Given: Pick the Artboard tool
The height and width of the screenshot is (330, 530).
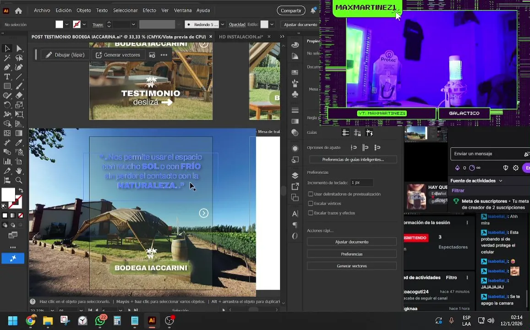Looking at the screenshot, I should [19, 162].
